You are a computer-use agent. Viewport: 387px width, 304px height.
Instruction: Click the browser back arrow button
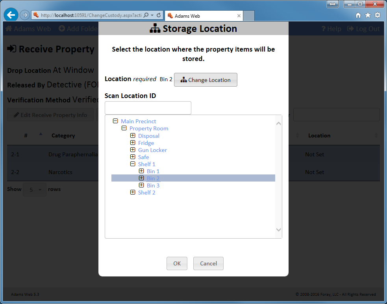click(x=11, y=15)
